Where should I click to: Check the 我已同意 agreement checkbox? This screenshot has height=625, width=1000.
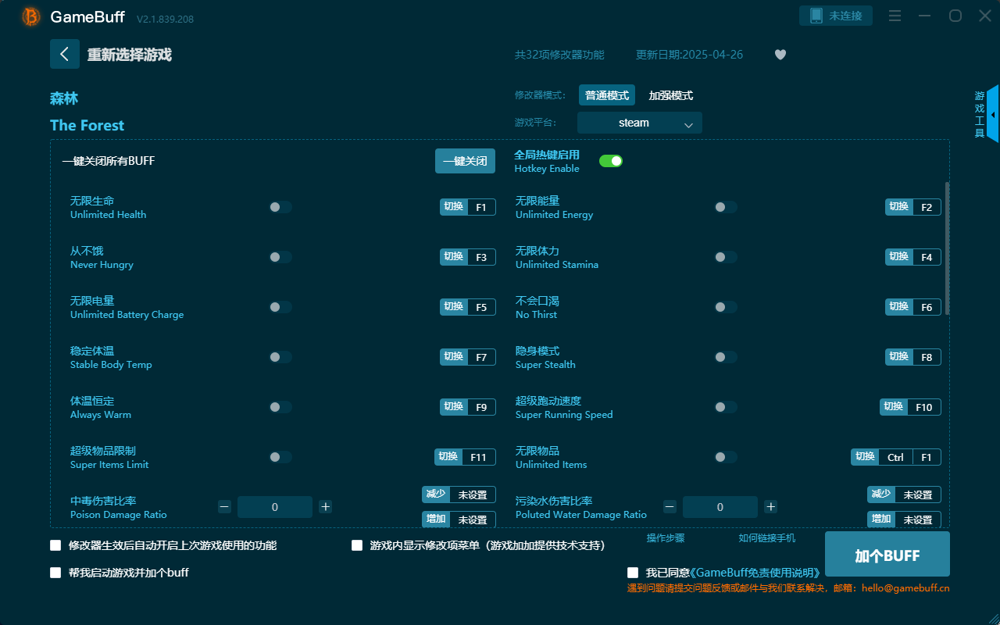click(633, 573)
